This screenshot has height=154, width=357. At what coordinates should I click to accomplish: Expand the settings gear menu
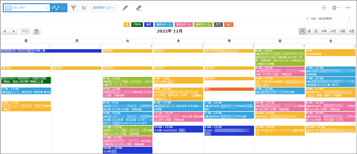pyautogui.click(x=336, y=8)
